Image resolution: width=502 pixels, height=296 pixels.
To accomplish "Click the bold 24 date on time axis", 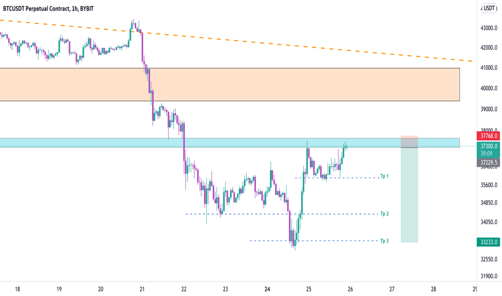I will tap(267, 290).
